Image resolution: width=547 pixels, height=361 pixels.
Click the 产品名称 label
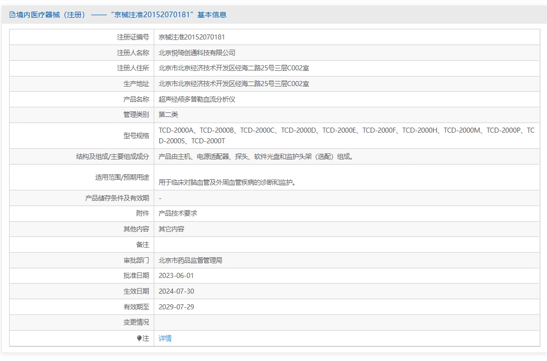[136, 99]
